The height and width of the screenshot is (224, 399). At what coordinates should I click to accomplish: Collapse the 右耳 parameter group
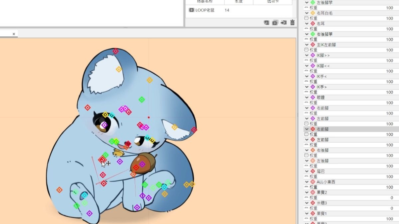pyautogui.click(x=307, y=24)
